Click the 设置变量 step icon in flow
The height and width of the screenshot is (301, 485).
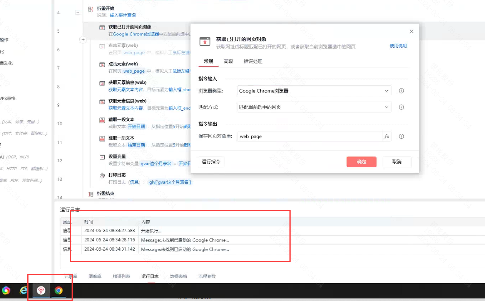pyautogui.click(x=102, y=157)
